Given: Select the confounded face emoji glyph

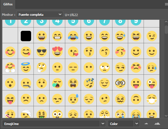Looking at the screenshot, I should (x=120, y=99).
